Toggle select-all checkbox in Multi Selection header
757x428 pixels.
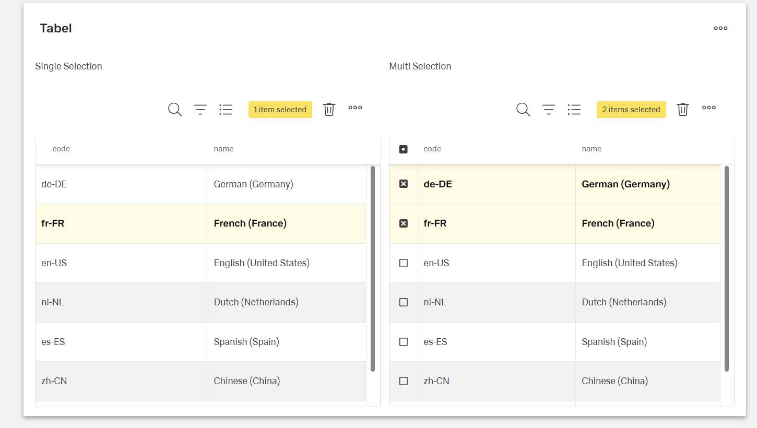(403, 149)
